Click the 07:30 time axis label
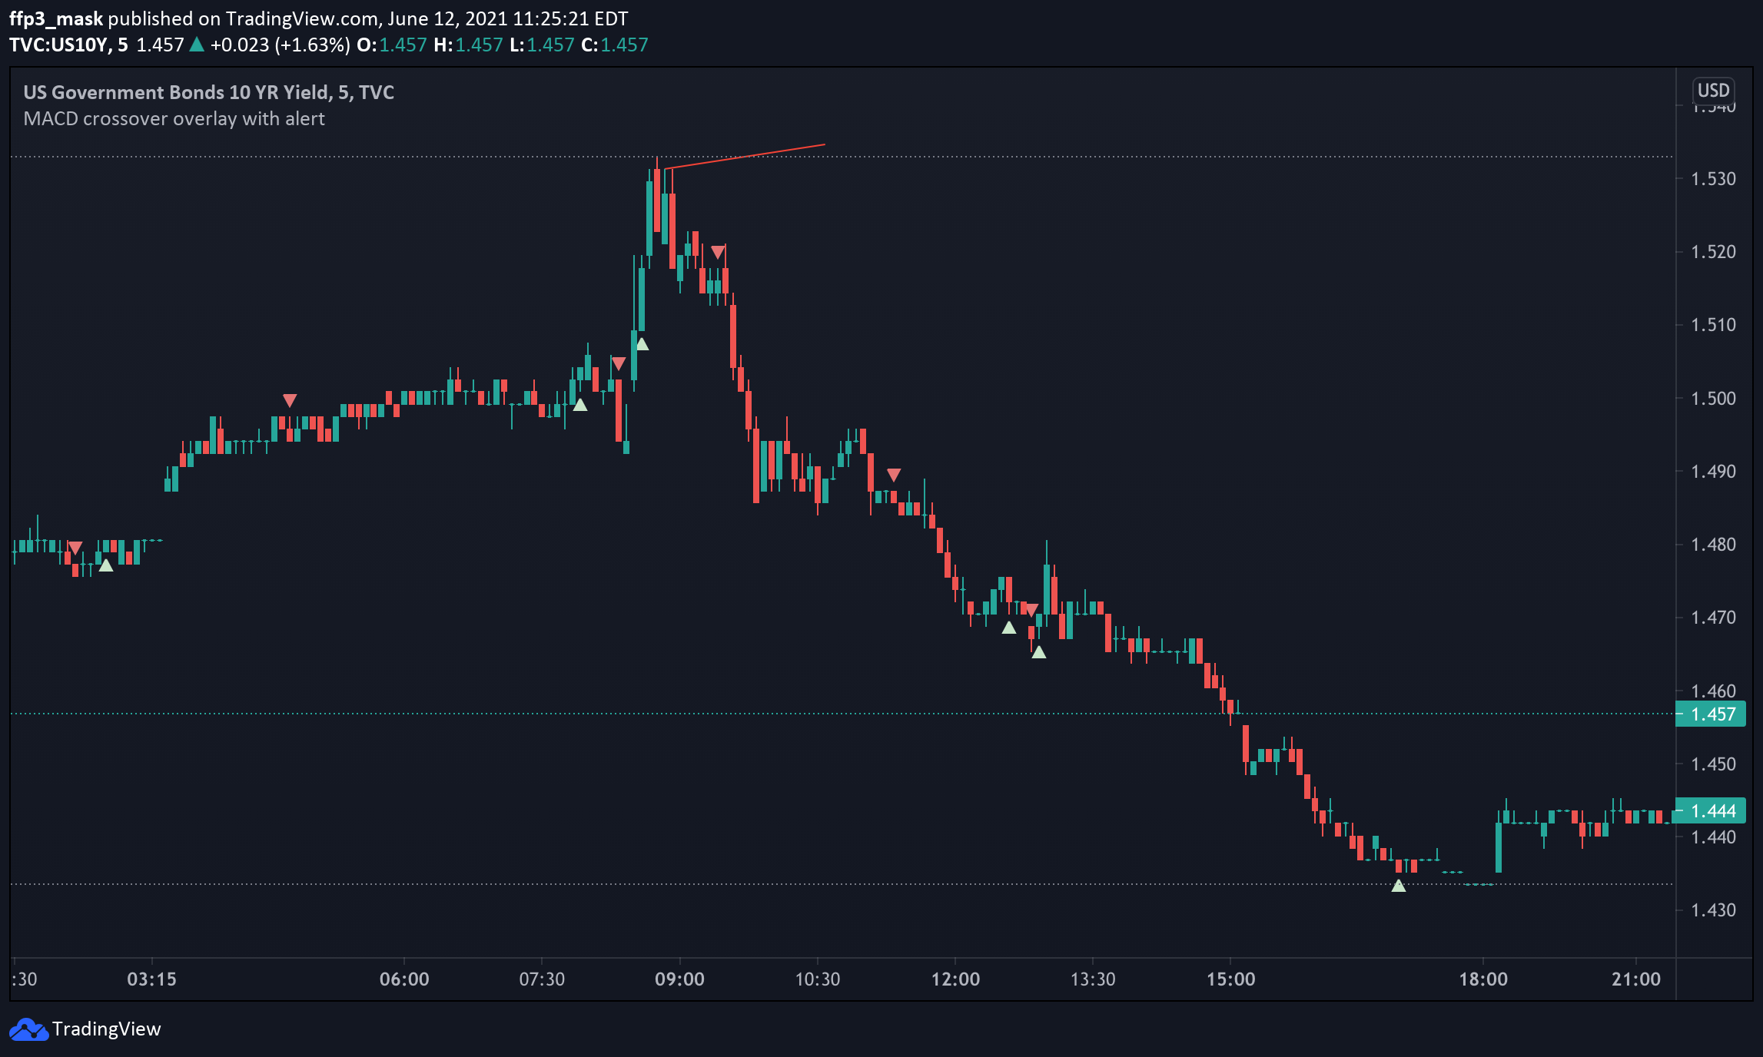 click(x=542, y=979)
